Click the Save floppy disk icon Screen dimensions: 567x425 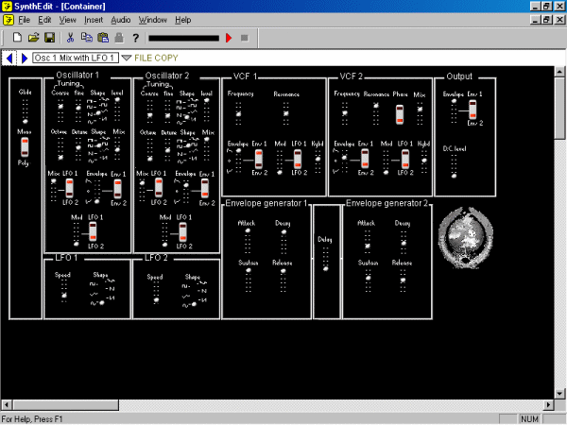(49, 38)
